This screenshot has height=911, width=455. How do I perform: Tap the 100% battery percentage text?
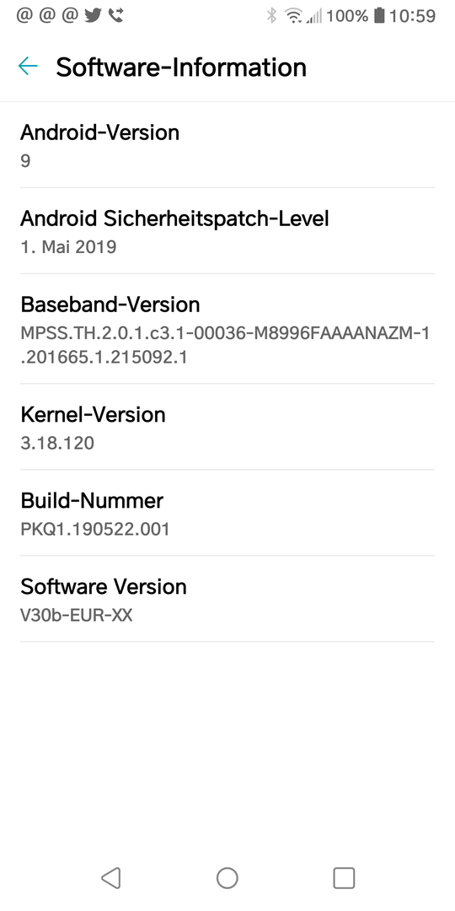(347, 16)
